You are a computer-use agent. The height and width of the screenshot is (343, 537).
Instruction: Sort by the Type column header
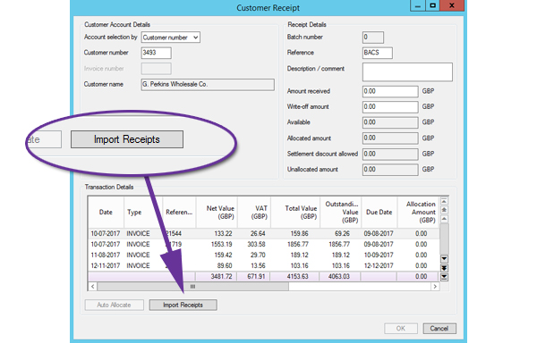[143, 213]
